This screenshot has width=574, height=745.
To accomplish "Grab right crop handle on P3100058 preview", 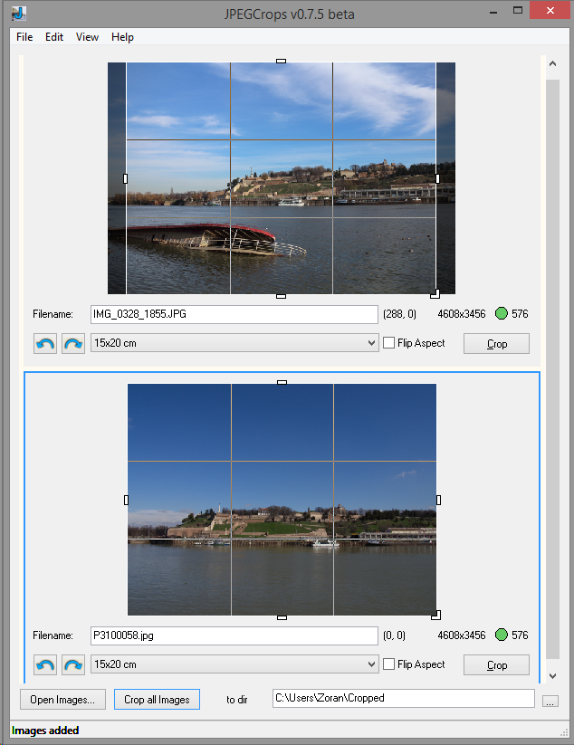I will pos(438,500).
